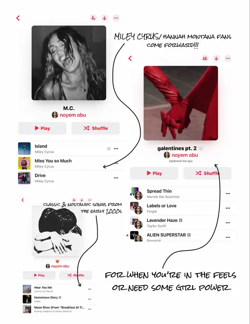
Task: Open collaborators for galentines pt. 2
Action: (x=205, y=58)
